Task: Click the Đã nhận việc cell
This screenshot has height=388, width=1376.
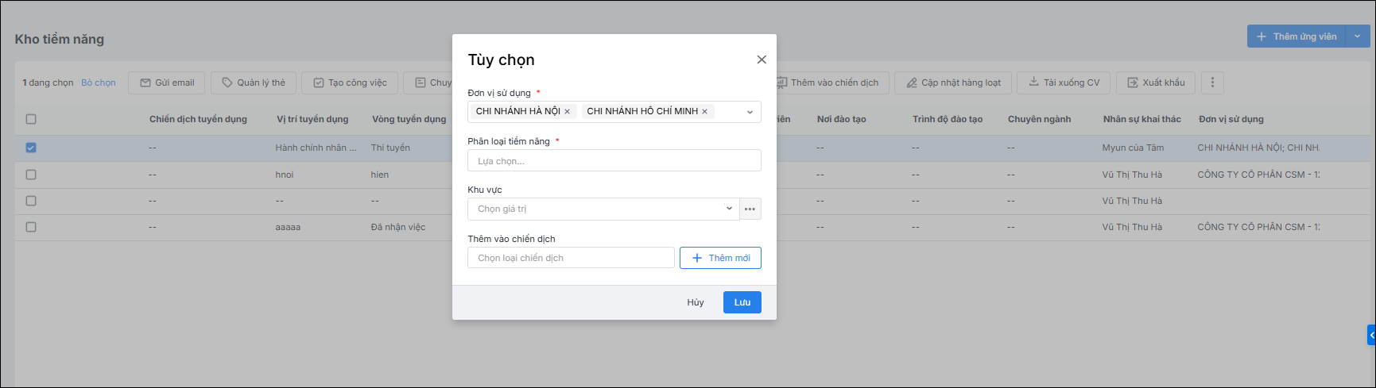Action: tap(397, 227)
